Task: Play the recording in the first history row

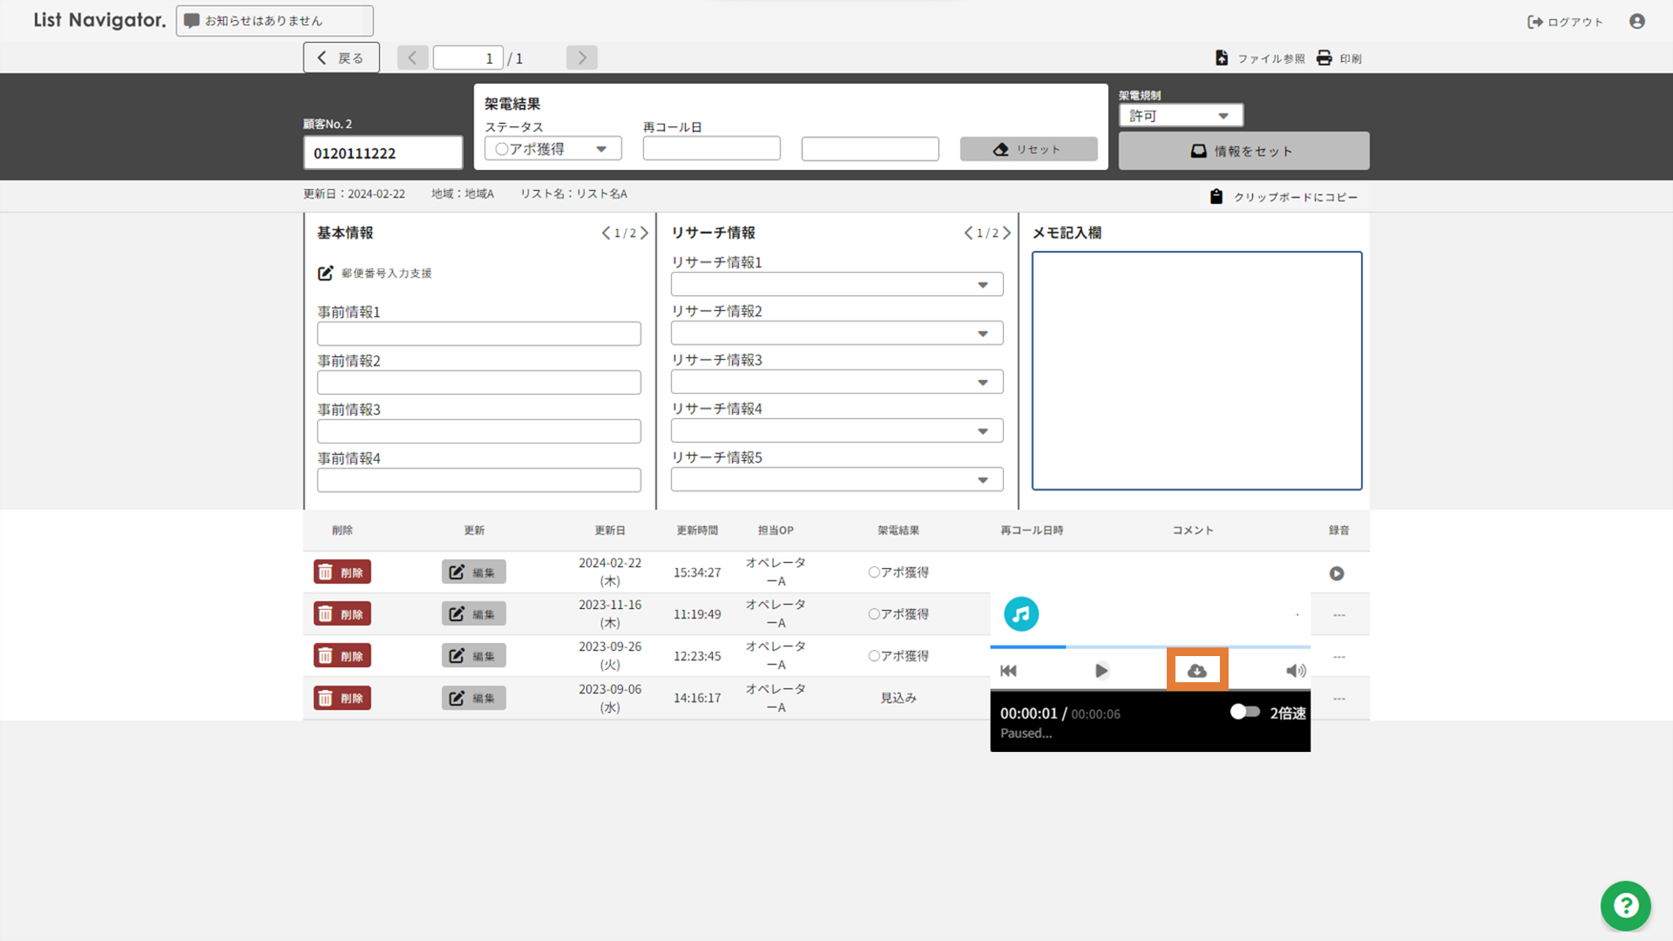Action: pyautogui.click(x=1337, y=573)
